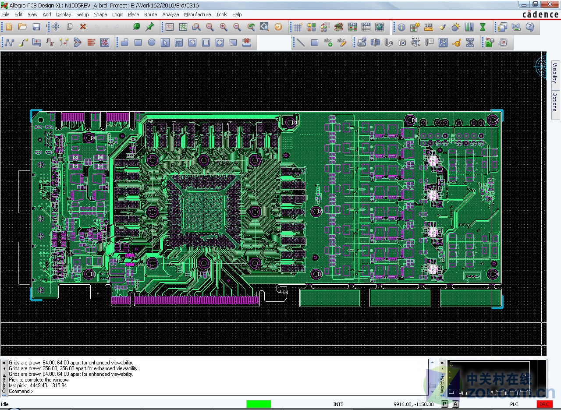Click the Zoom In magnifier icon
This screenshot has width=561, height=410.
(x=224, y=27)
